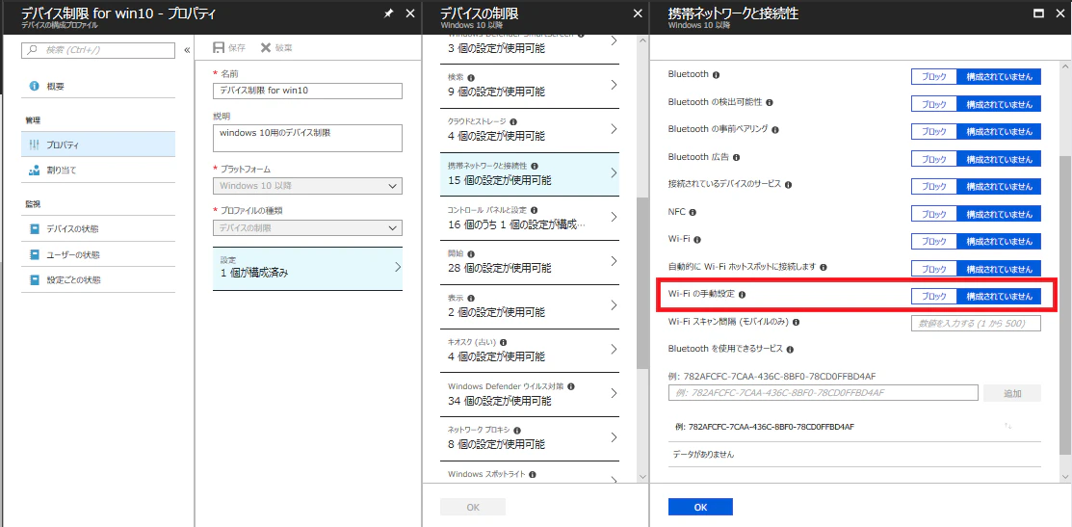Click info icon next to Windows Defender ウイルス対策
The image size is (1072, 527).
point(570,386)
